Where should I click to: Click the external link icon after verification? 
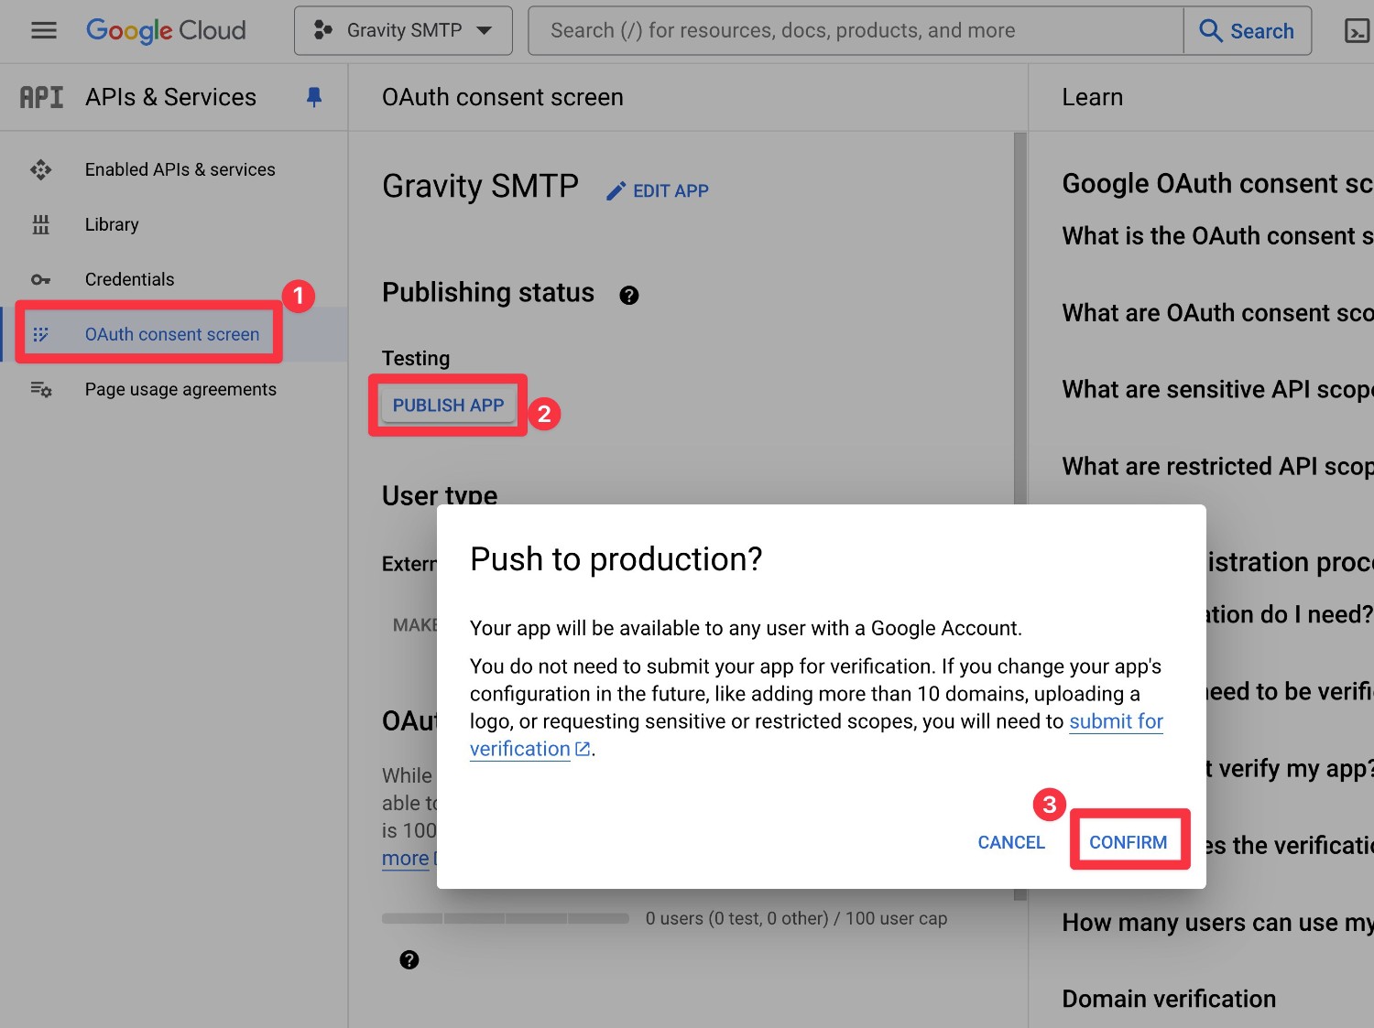click(583, 749)
